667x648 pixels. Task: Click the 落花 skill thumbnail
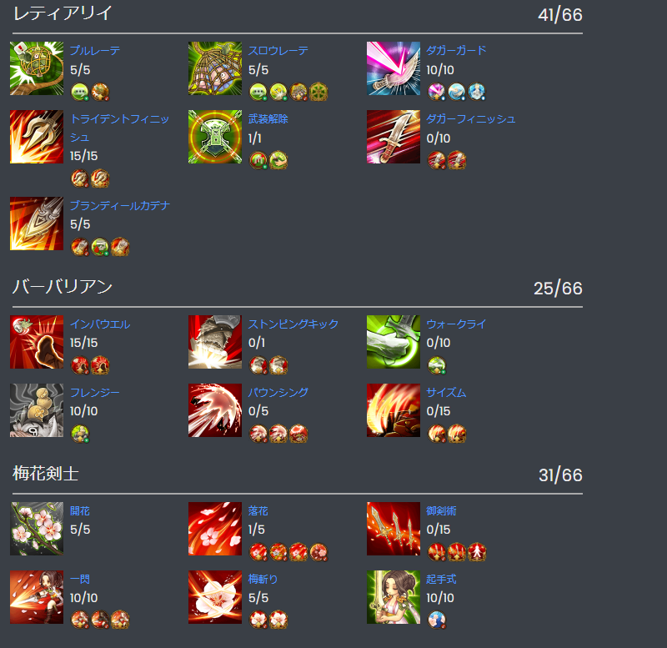tap(215, 529)
